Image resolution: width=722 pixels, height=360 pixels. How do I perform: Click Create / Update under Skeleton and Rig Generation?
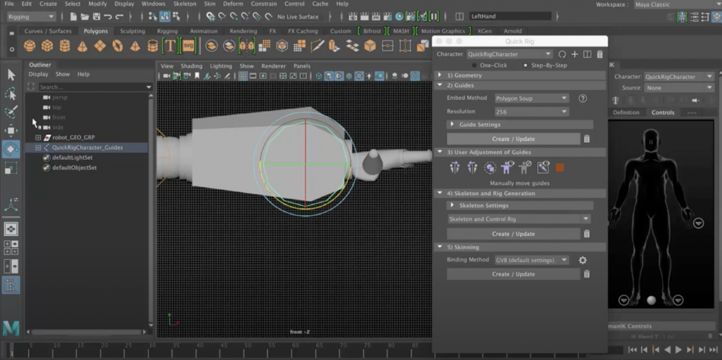[x=513, y=234]
